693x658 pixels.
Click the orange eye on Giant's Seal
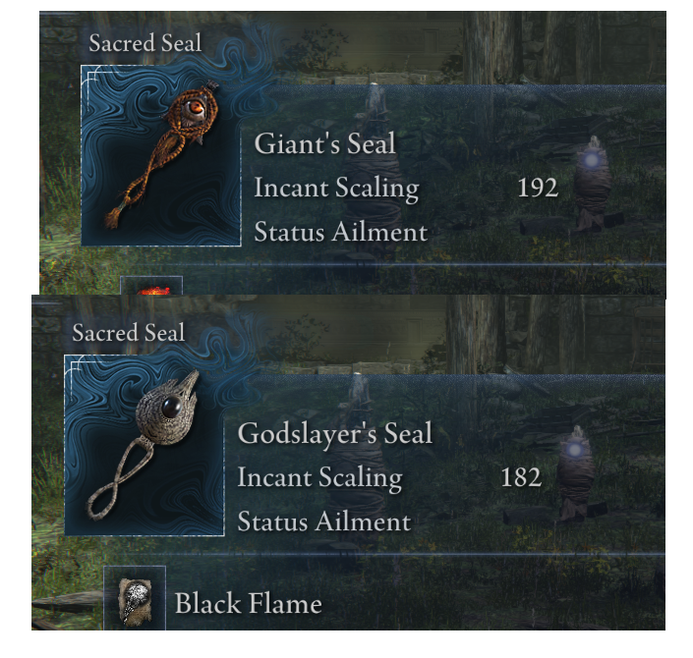[195, 107]
